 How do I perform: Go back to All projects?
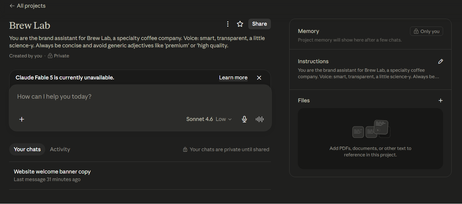(28, 6)
